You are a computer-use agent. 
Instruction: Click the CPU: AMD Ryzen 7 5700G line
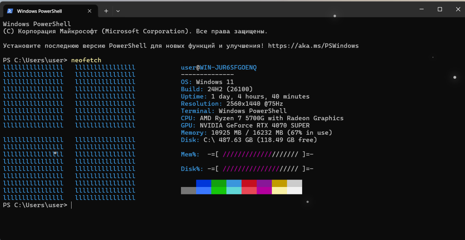tap(262, 118)
